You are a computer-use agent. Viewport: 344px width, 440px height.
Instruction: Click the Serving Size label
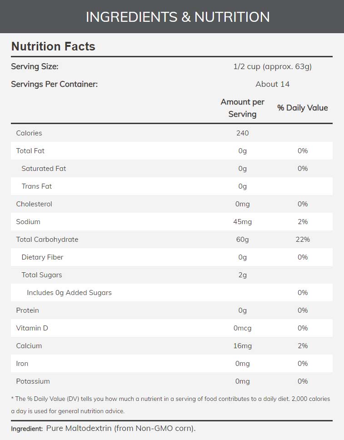(x=35, y=66)
